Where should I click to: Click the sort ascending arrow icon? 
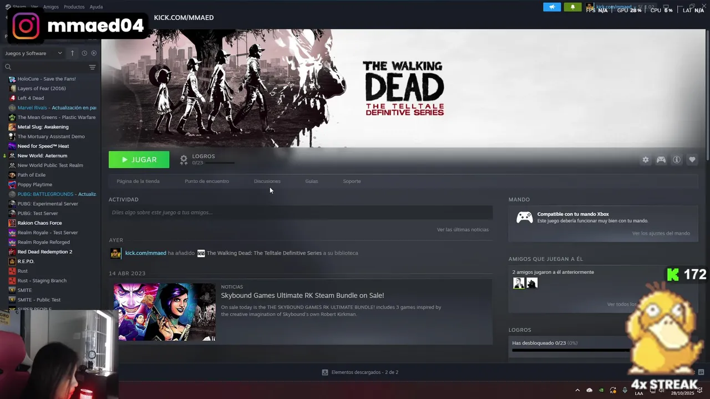72,53
